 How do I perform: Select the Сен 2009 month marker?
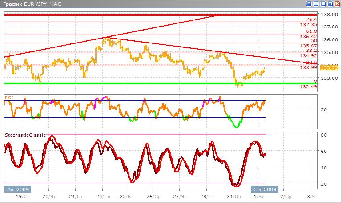click(265, 188)
